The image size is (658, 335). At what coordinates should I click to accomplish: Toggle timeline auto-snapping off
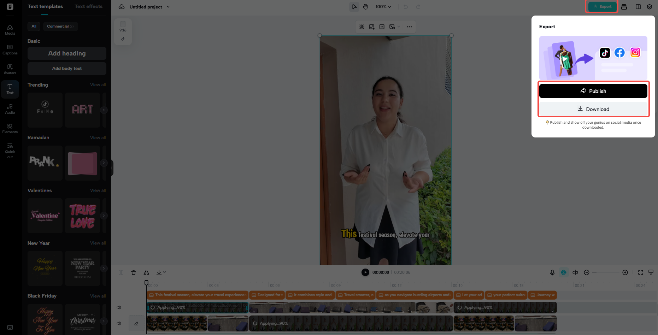click(x=564, y=272)
